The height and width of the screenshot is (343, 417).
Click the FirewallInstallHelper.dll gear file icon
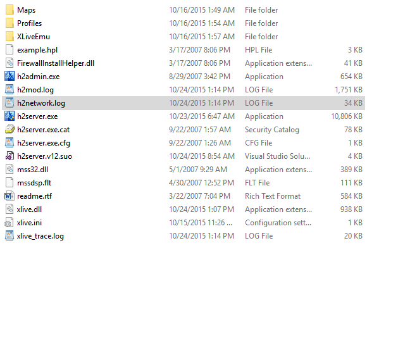click(9, 63)
